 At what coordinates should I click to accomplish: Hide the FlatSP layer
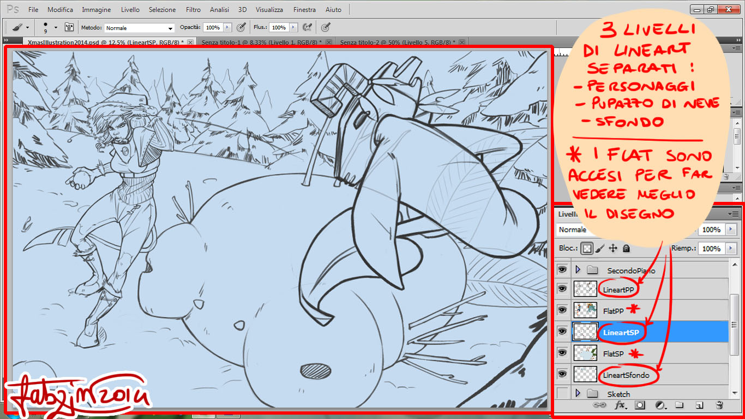point(562,353)
